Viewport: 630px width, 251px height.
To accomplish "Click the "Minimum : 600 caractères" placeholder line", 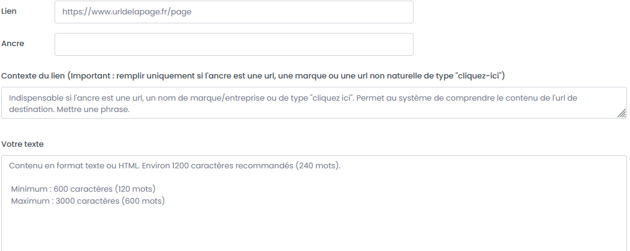I will tap(83, 189).
